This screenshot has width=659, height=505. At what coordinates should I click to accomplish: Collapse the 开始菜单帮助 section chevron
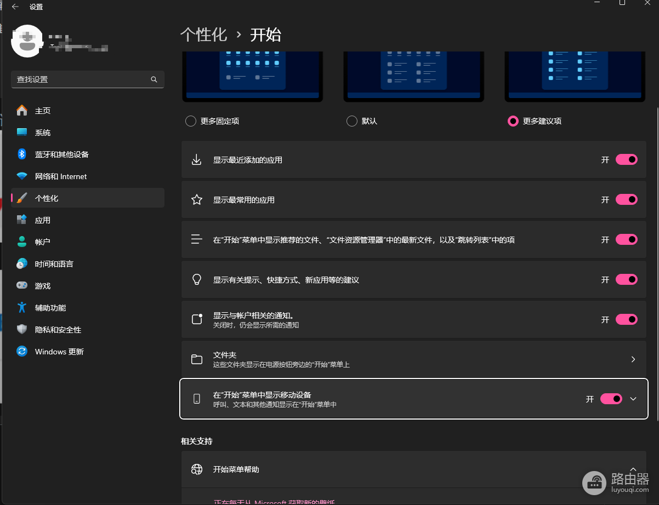tap(633, 469)
